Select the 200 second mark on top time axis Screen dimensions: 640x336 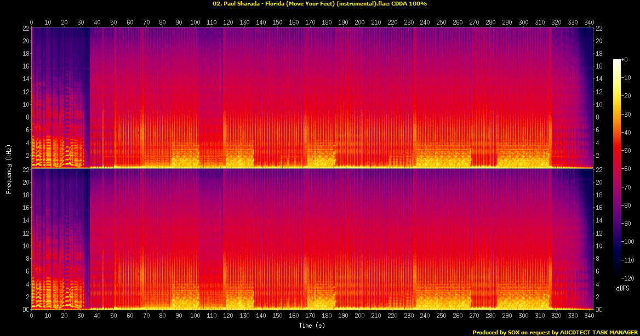click(x=359, y=22)
